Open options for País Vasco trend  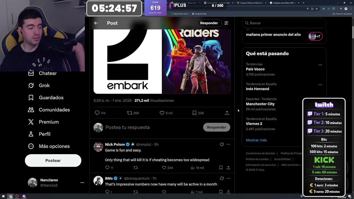pyautogui.click(x=320, y=65)
